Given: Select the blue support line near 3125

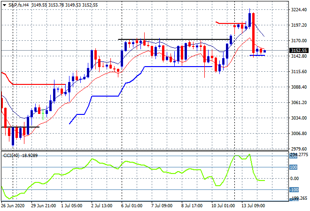Looking at the screenshot, I should (178, 67).
